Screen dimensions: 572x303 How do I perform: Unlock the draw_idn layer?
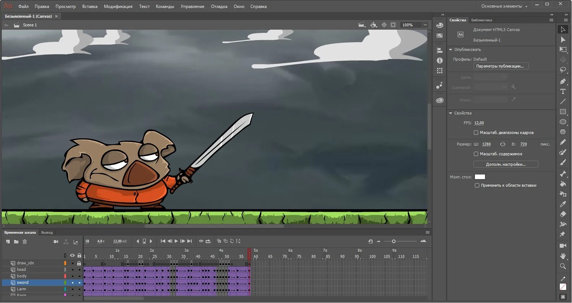tap(79, 263)
